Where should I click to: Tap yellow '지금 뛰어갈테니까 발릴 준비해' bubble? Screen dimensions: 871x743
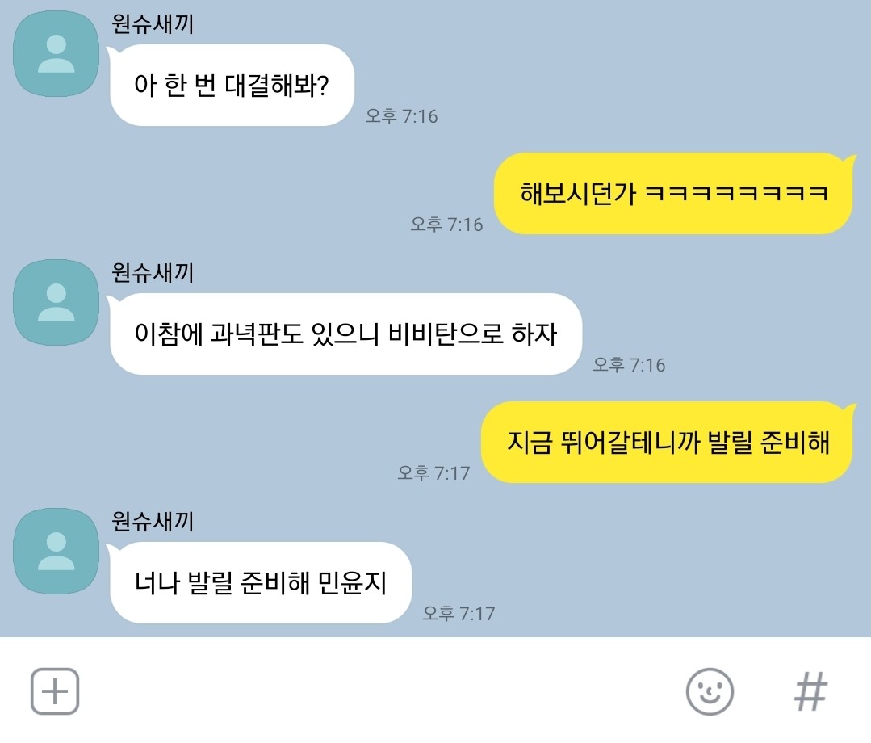click(x=667, y=442)
